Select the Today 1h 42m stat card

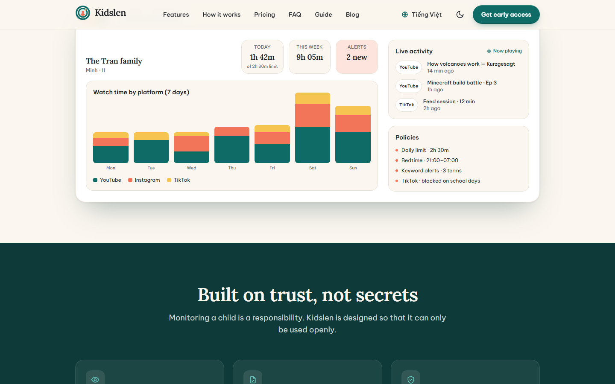262,57
